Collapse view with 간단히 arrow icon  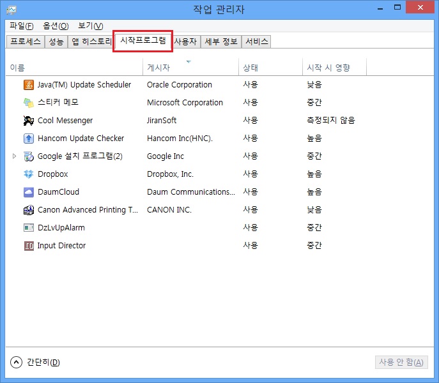16,363
